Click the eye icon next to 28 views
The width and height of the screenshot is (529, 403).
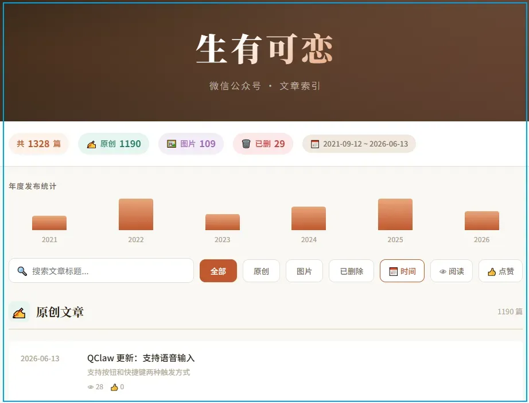click(x=91, y=387)
